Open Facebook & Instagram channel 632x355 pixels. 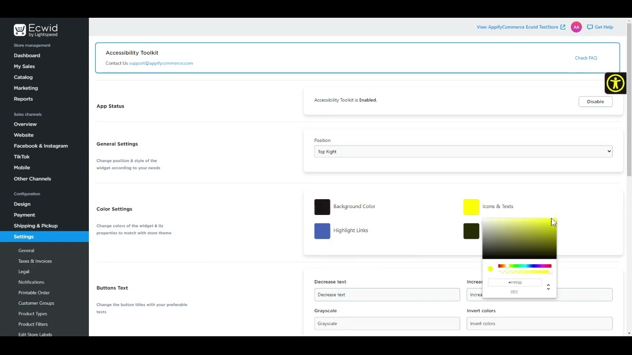click(x=40, y=146)
